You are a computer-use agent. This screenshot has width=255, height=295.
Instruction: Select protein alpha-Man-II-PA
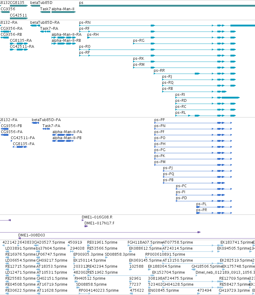[67, 132]
